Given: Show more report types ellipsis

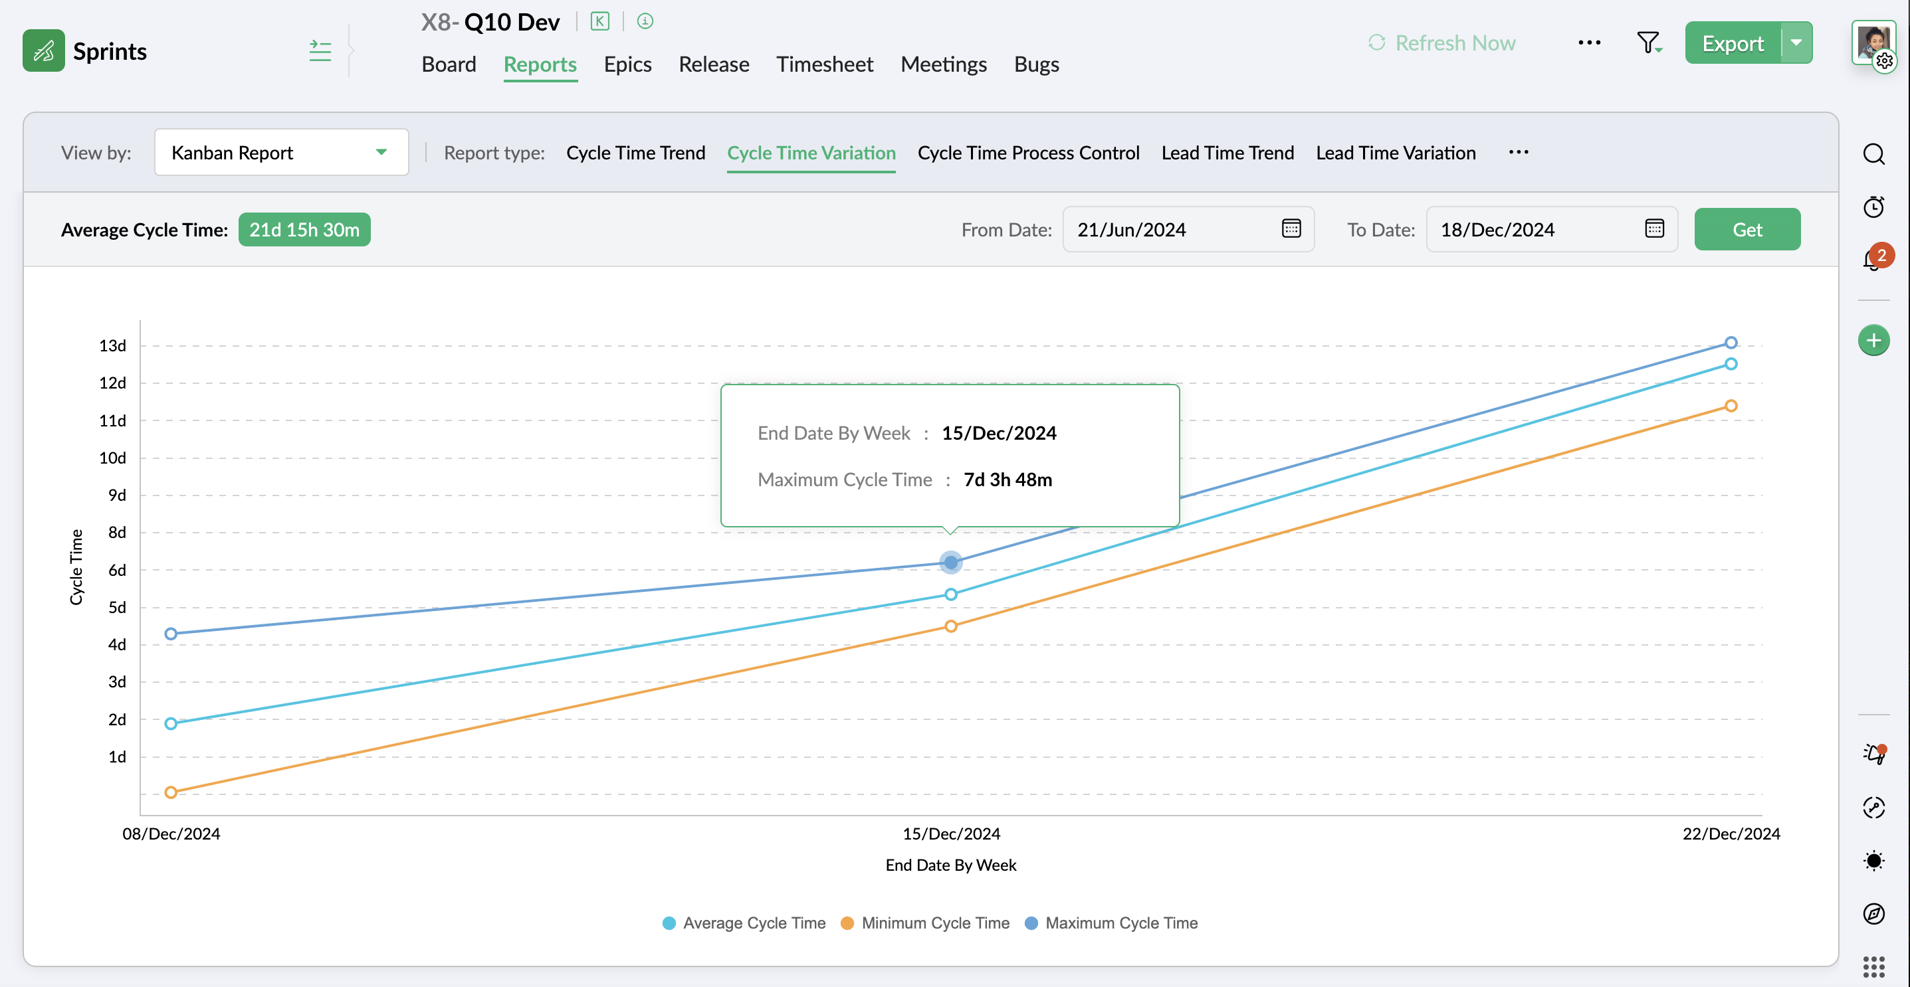Looking at the screenshot, I should pos(1519,153).
